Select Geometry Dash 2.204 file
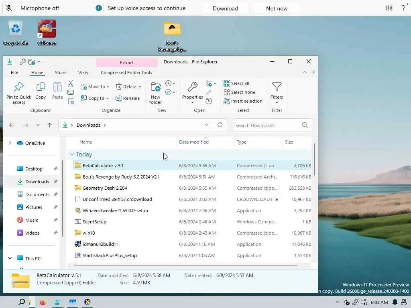 192,188
